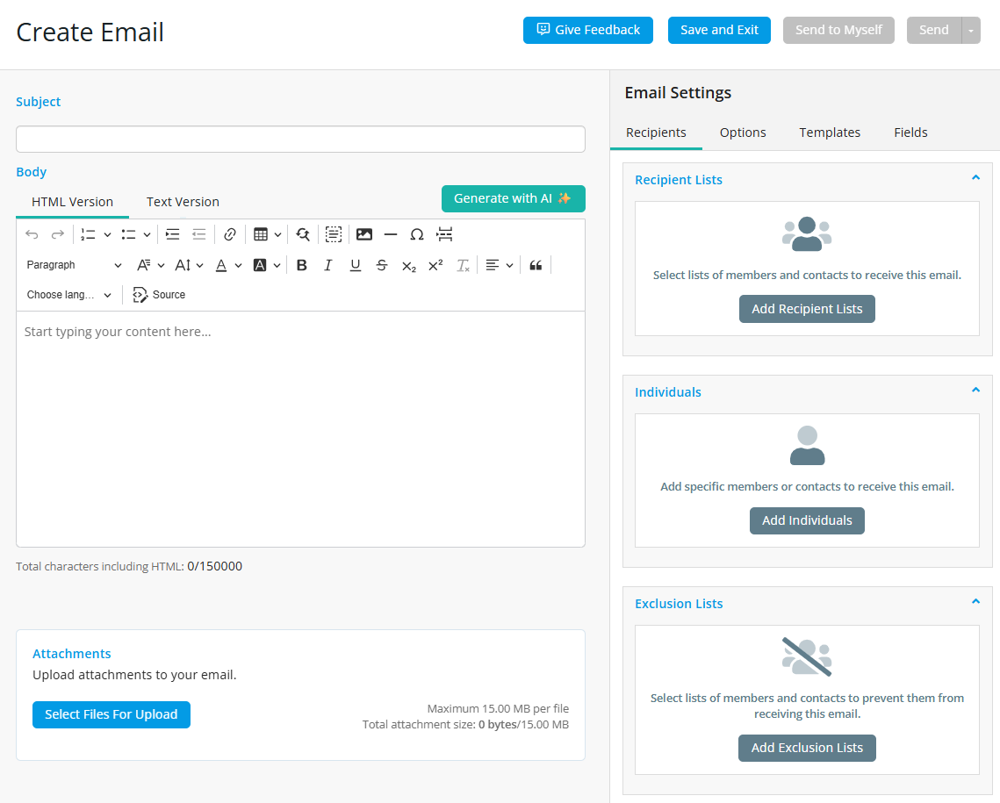Expand the numbered list style arrow
The height and width of the screenshot is (803, 1000).
point(107,234)
